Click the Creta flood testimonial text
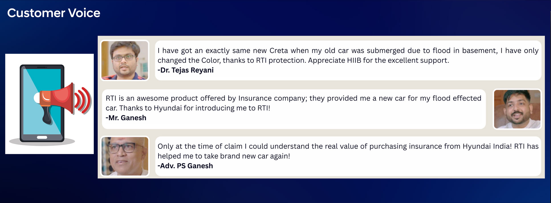The height and width of the screenshot is (203, 551). [348, 55]
